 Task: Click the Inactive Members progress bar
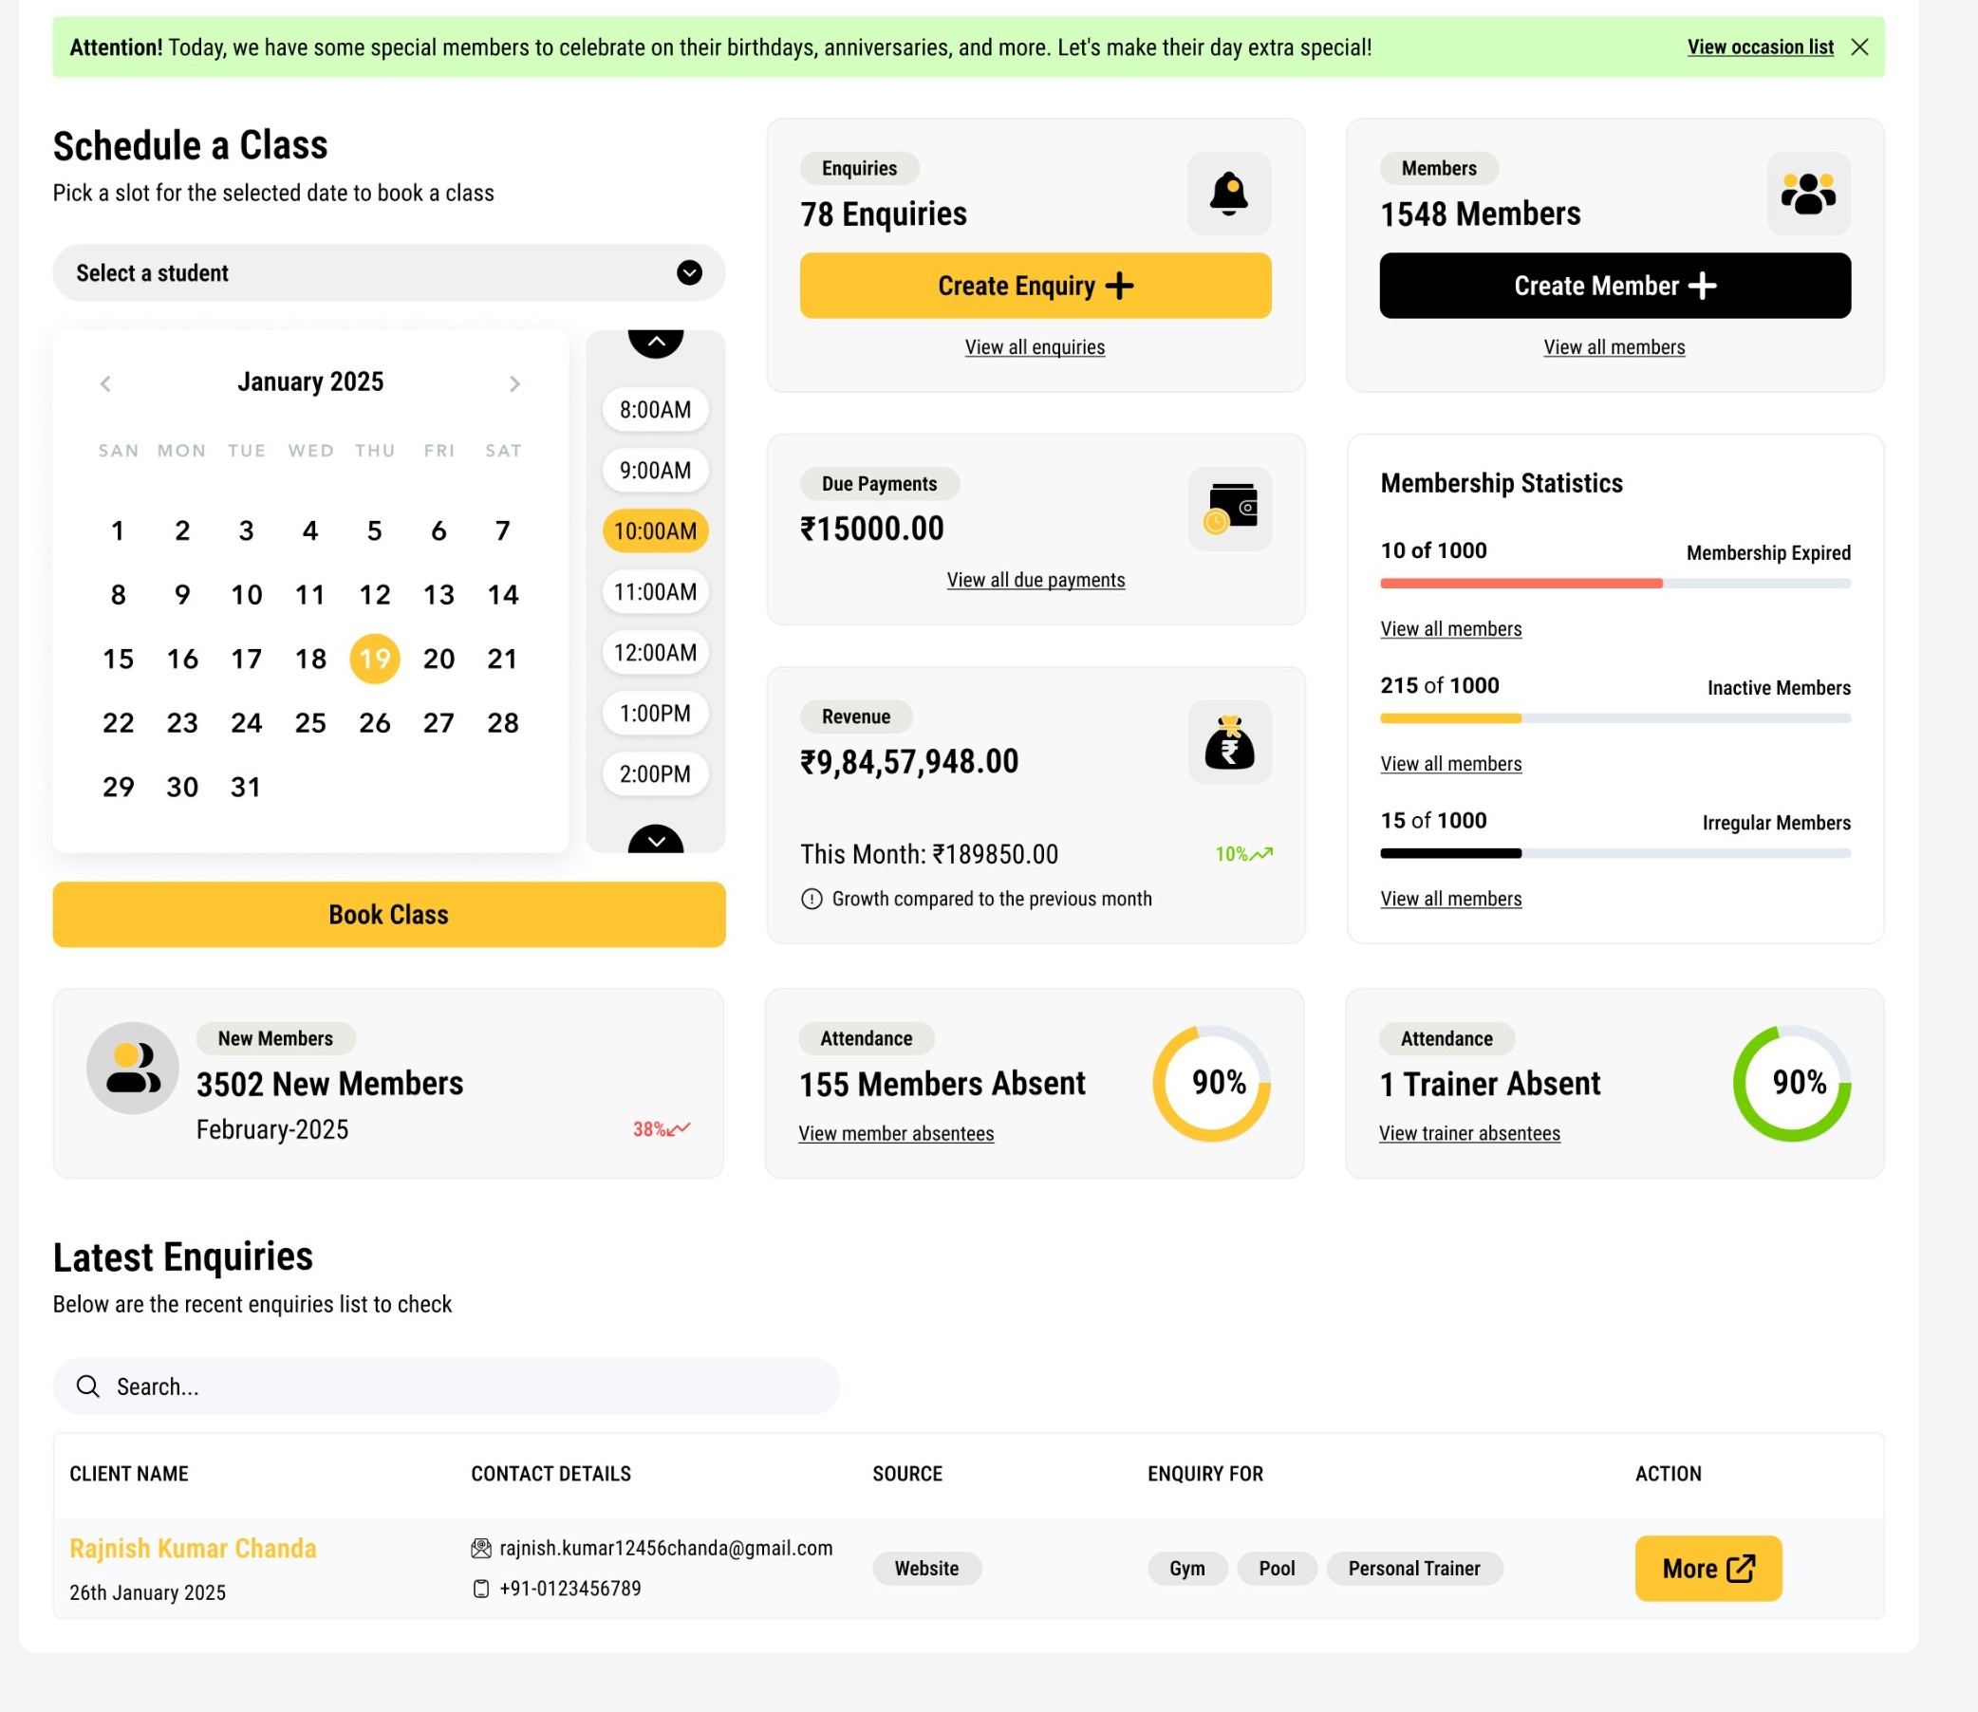(x=1614, y=717)
